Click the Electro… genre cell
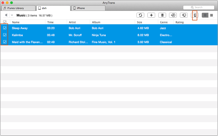 (x=166, y=35)
